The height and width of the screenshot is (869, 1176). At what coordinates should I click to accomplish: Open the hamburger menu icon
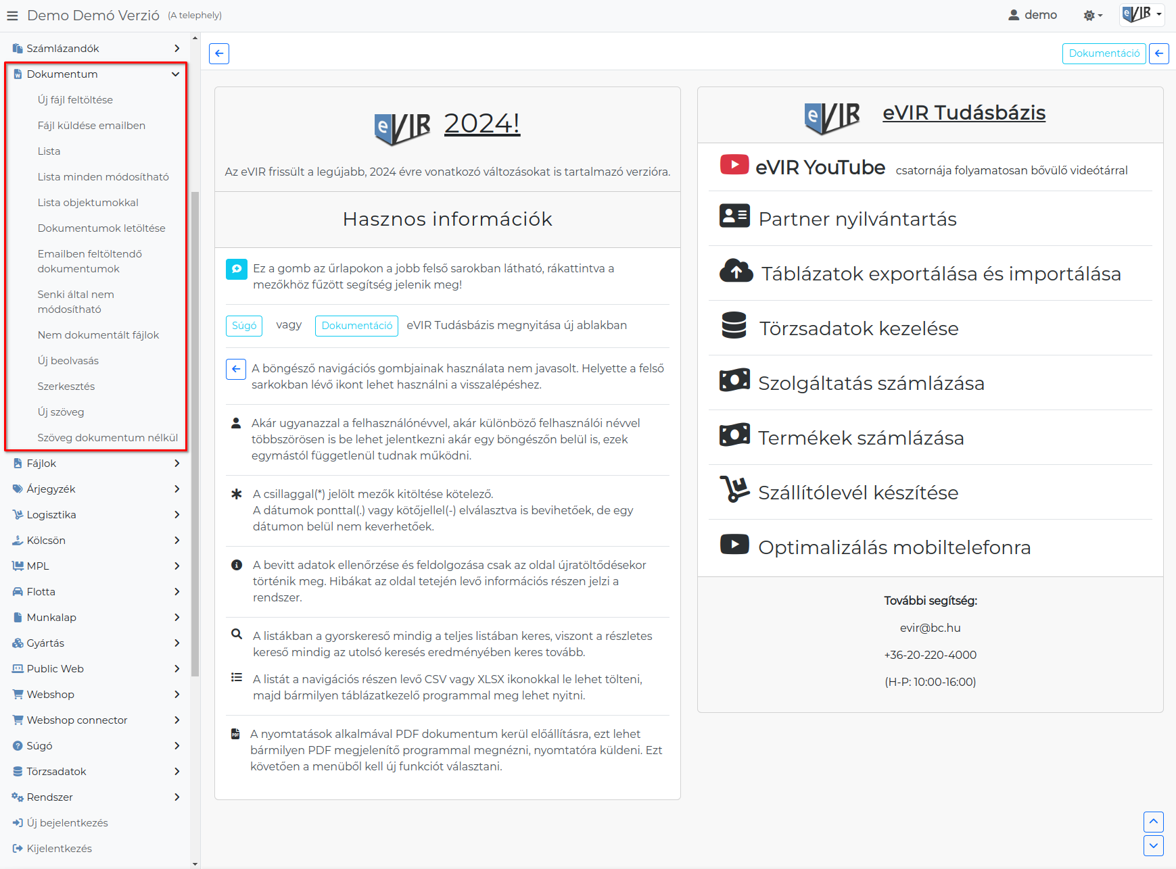12,16
